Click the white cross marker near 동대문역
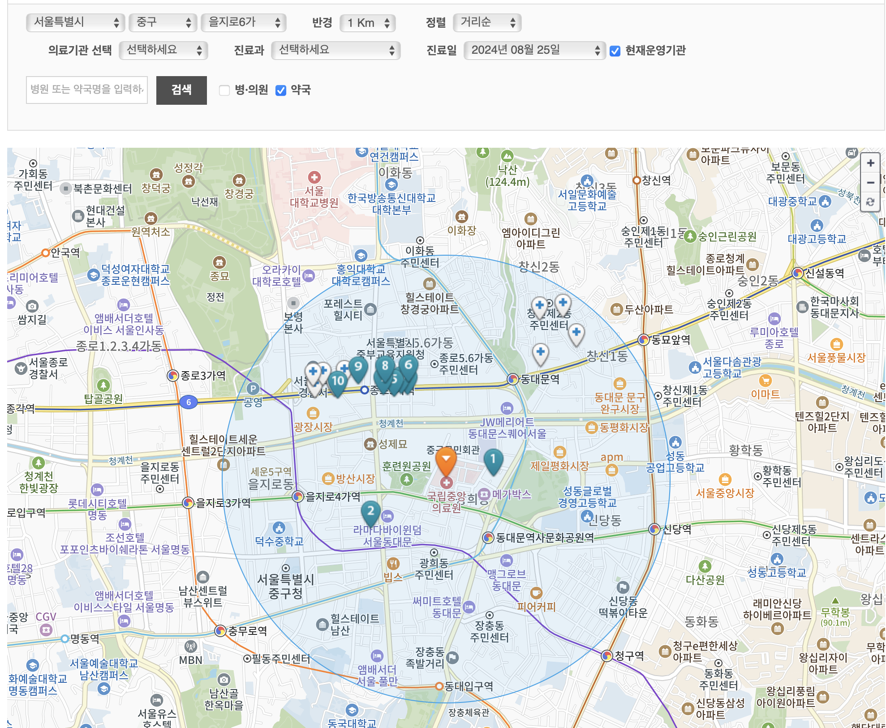Screen dimensions: 886x728 541,353
